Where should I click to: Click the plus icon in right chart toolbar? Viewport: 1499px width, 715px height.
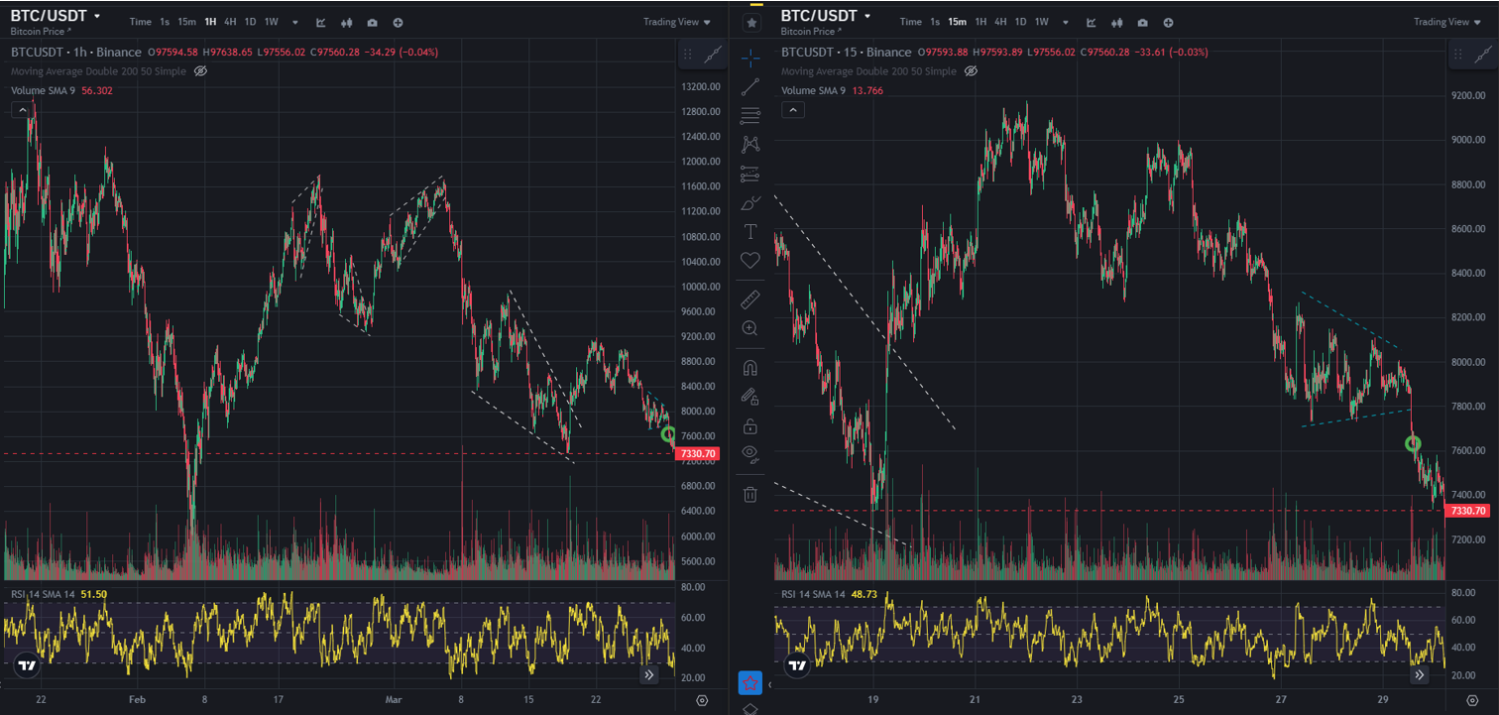(x=1168, y=22)
